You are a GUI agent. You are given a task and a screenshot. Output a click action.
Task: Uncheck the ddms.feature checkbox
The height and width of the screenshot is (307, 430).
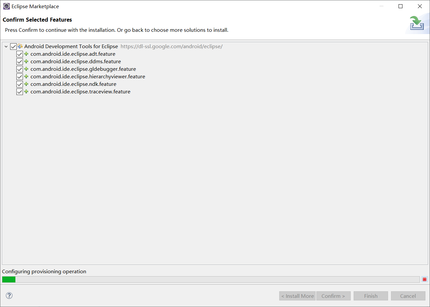point(20,62)
